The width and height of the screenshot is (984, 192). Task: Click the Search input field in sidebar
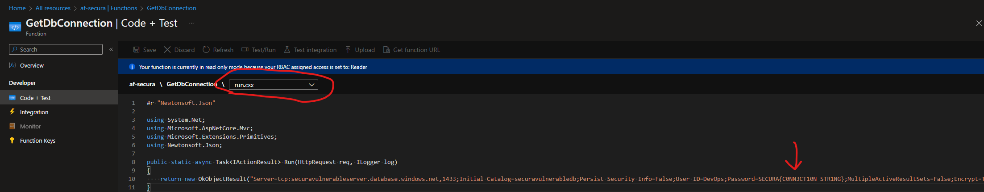tap(56, 49)
